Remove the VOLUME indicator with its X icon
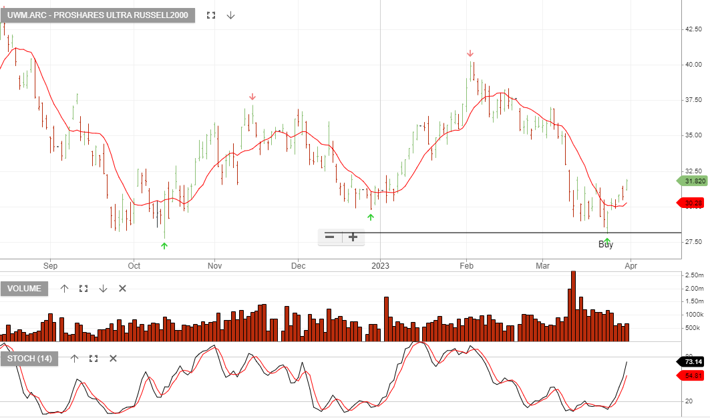Viewport: 710px width, 420px height. pos(122,288)
